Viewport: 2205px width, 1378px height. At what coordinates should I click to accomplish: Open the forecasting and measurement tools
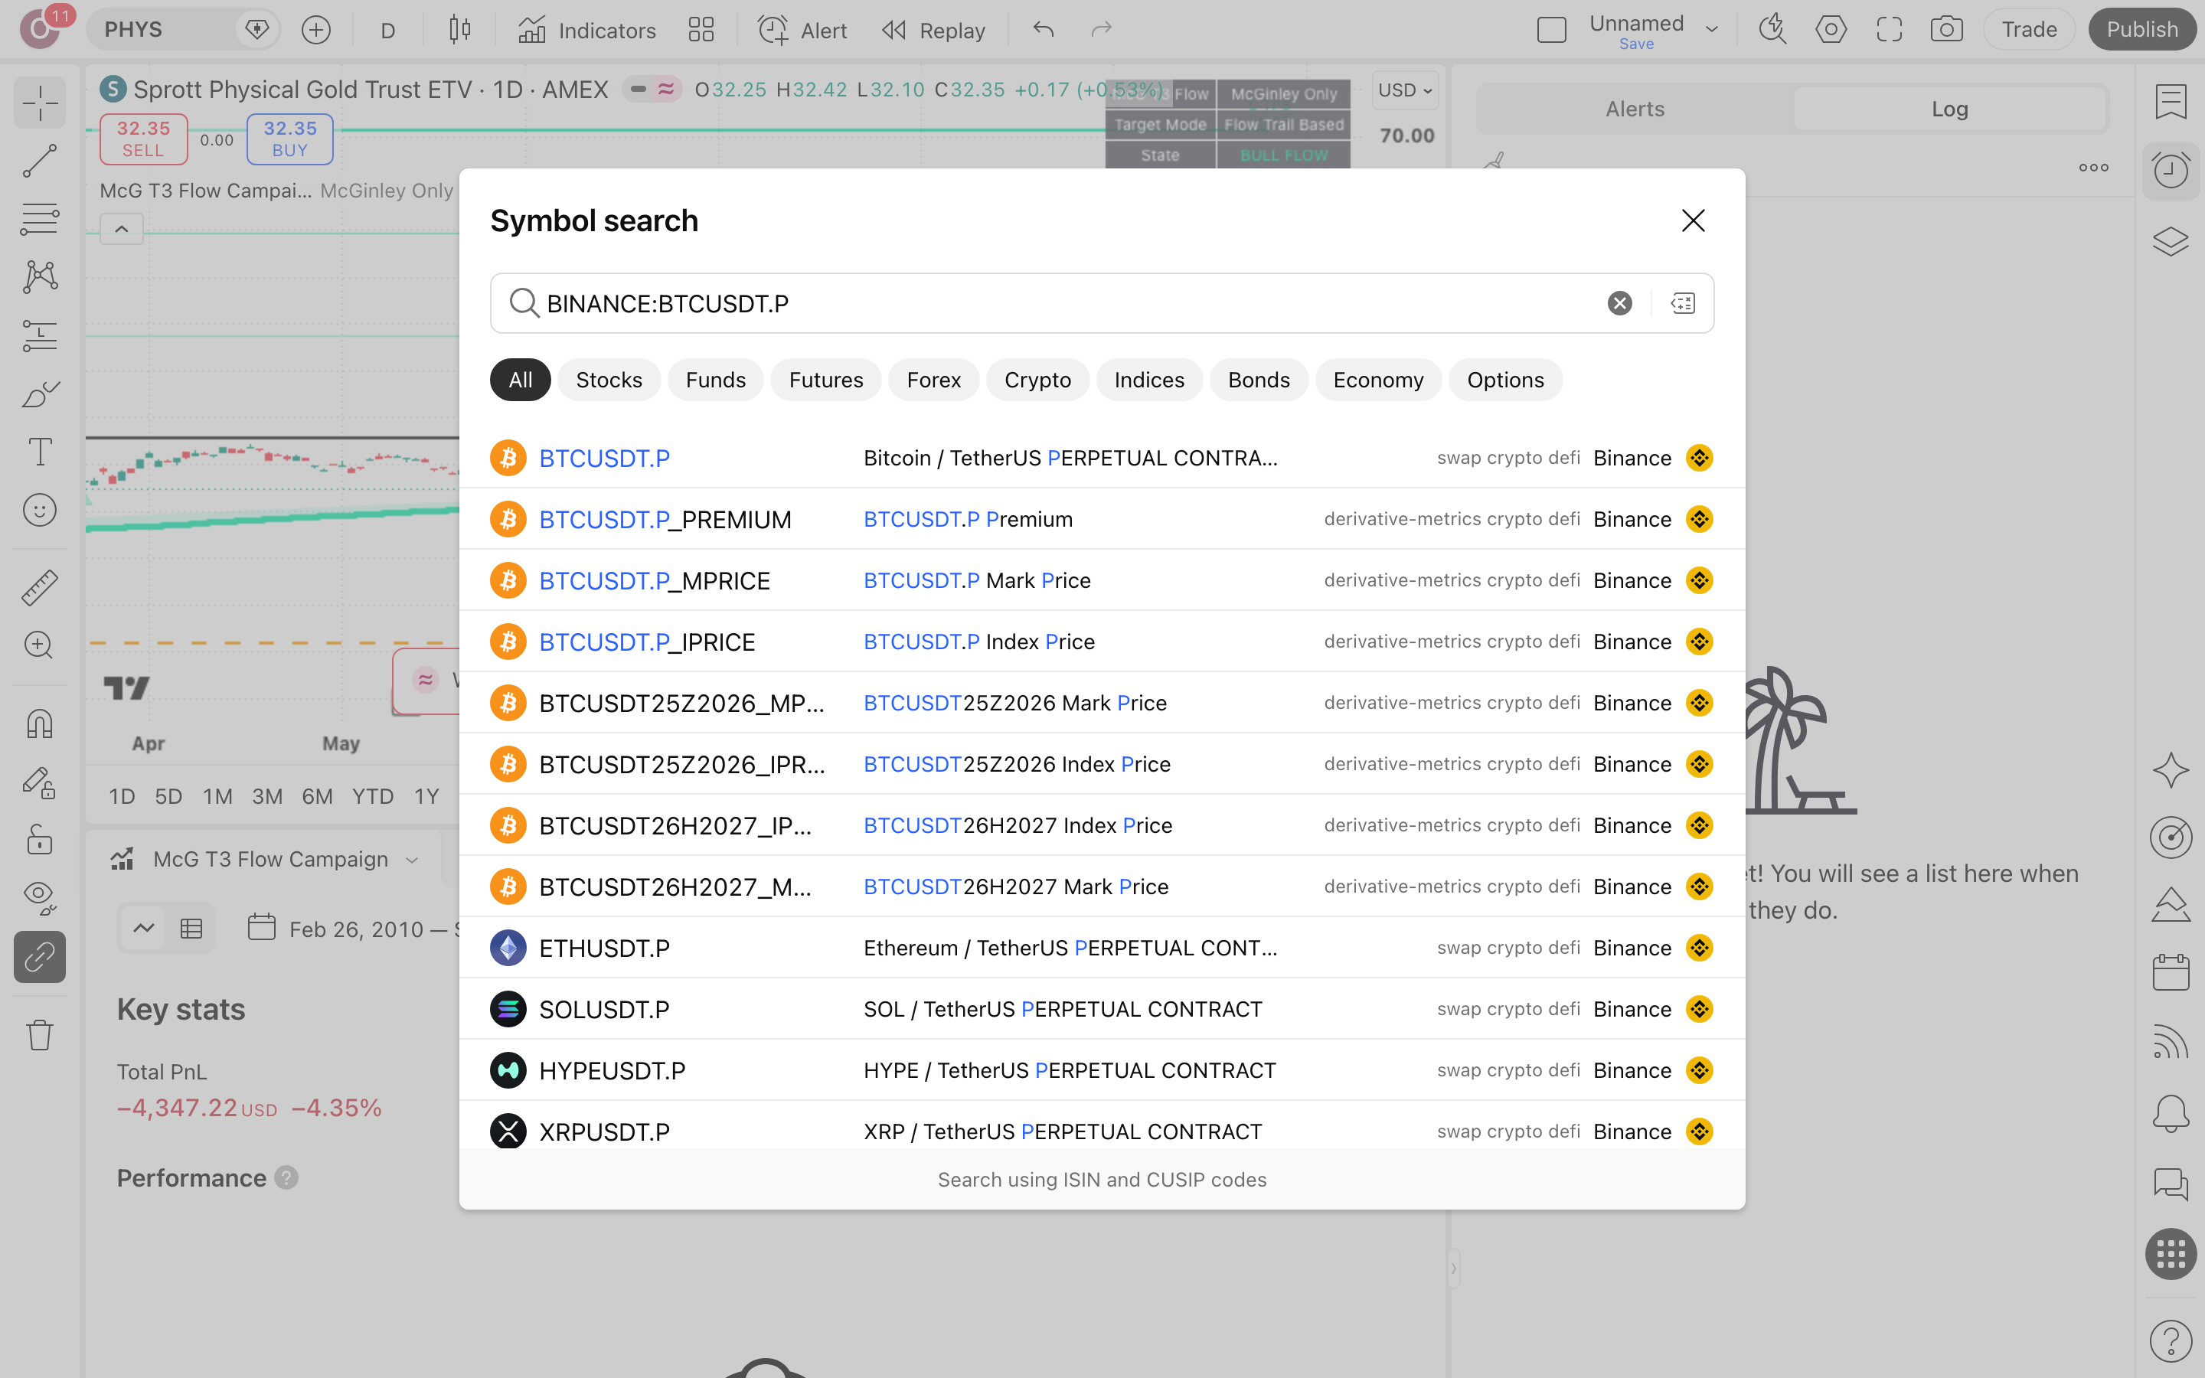point(40,335)
